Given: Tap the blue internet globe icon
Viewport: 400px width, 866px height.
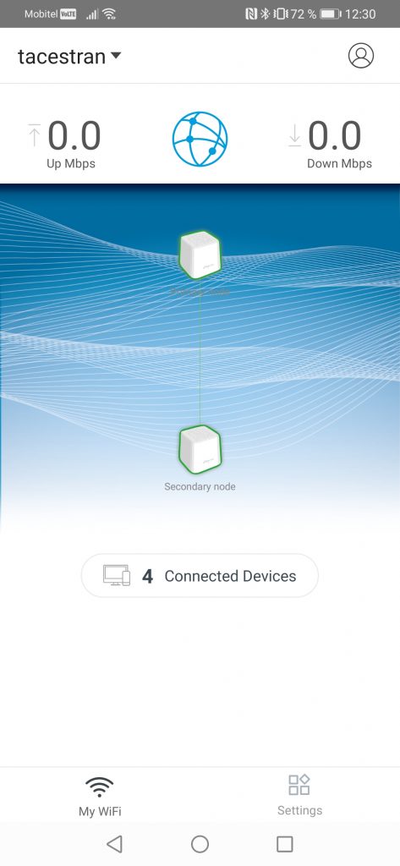Looking at the screenshot, I should pyautogui.click(x=200, y=138).
